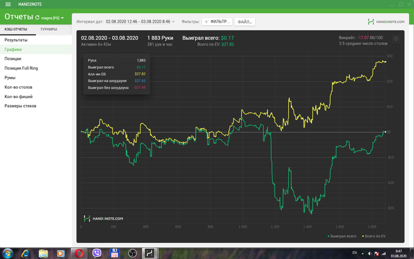Click the 3.5 среднее число столов text
Image resolution: width=414 pixels, height=259 pixels.
[x=363, y=44]
